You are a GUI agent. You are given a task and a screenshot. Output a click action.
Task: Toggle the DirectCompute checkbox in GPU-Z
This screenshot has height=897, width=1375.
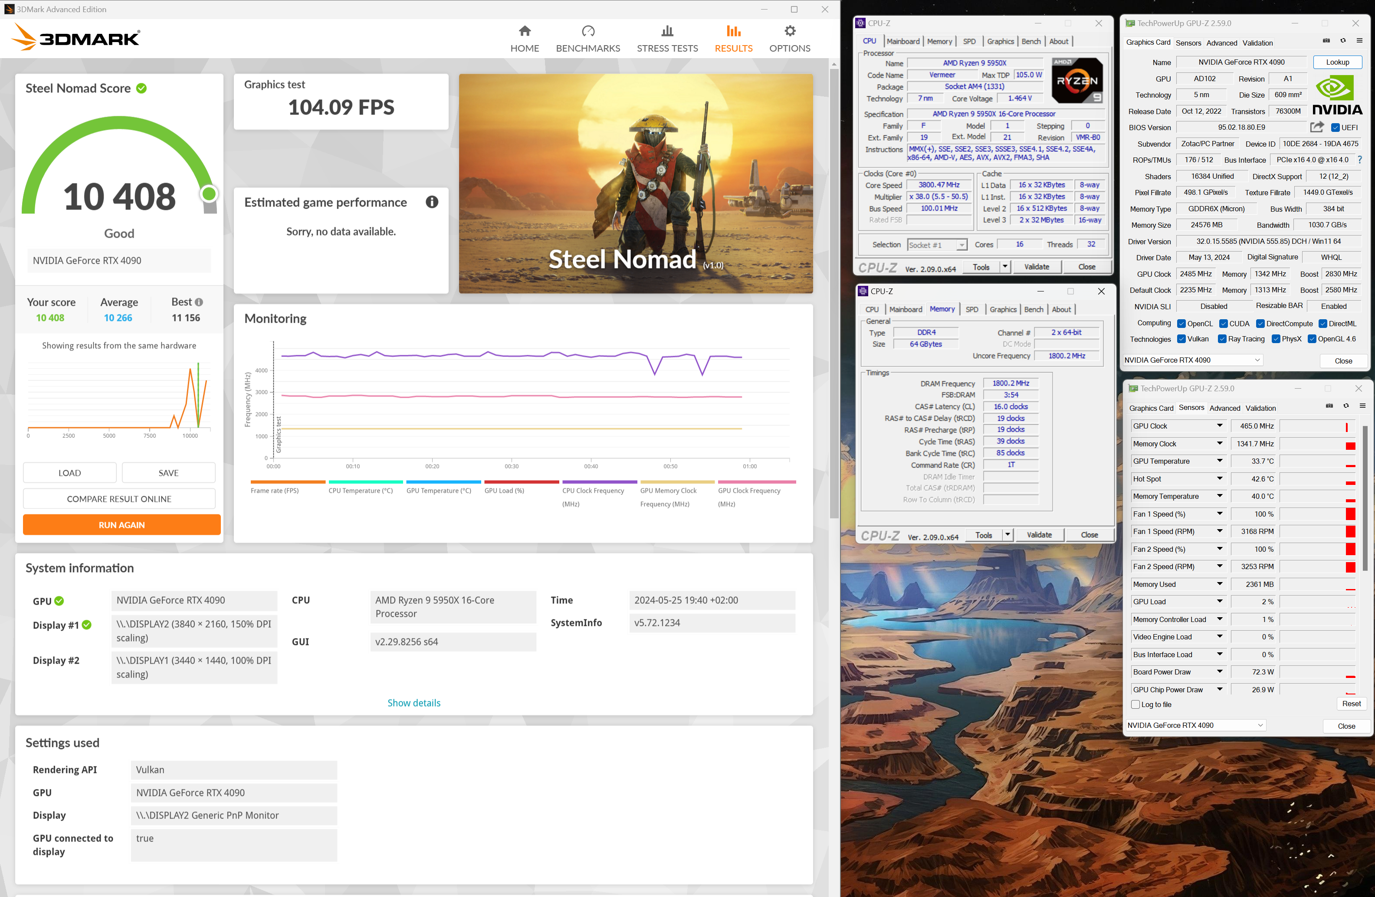1260,324
